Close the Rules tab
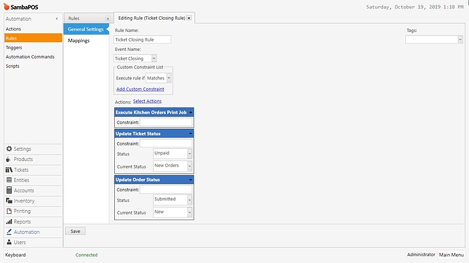The image size is (469, 263). 107,18
